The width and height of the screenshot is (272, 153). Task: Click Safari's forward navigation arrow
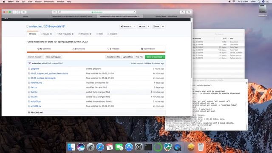(18, 12)
